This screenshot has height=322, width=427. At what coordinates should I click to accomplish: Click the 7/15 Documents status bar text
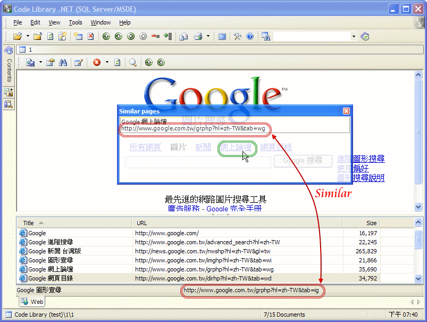coord(284,315)
